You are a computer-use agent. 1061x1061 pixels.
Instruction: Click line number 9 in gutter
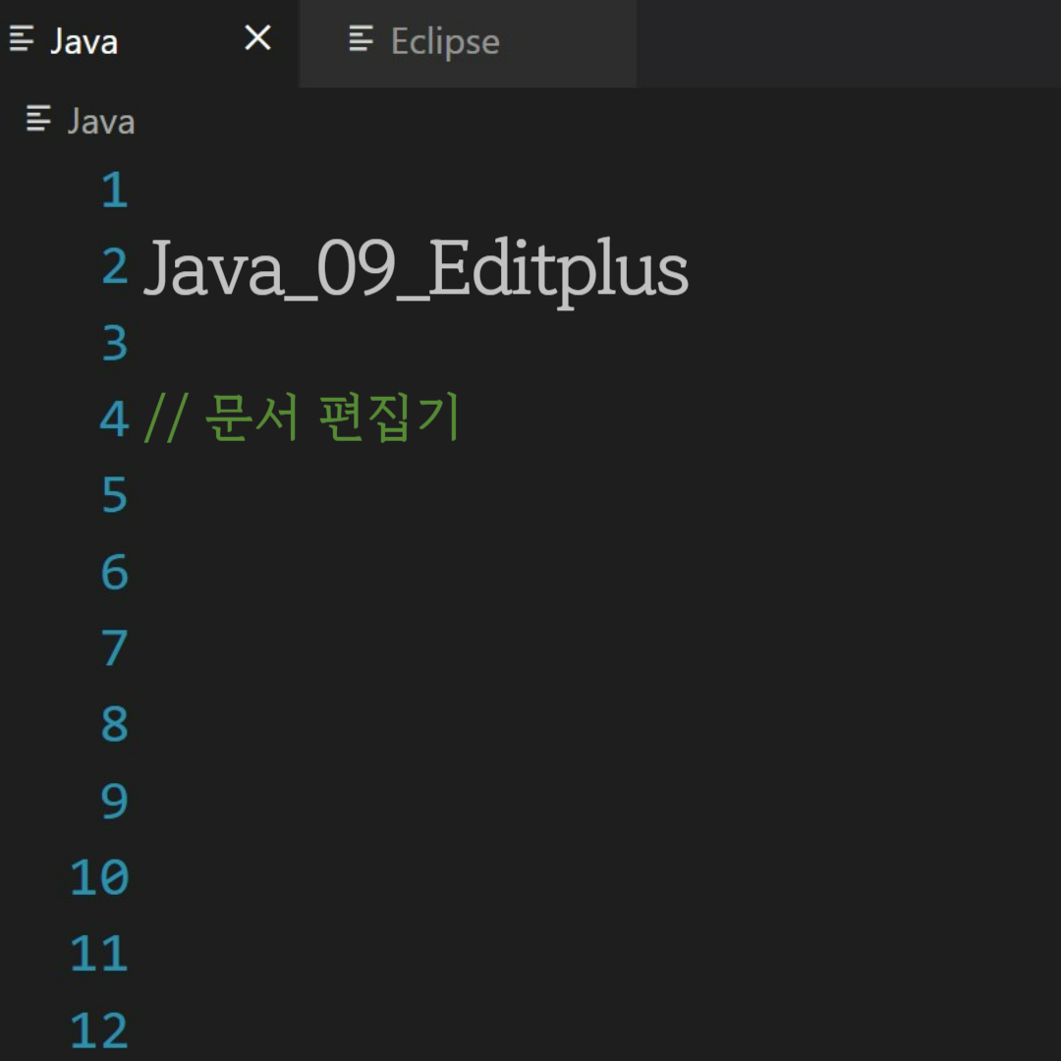(x=114, y=802)
